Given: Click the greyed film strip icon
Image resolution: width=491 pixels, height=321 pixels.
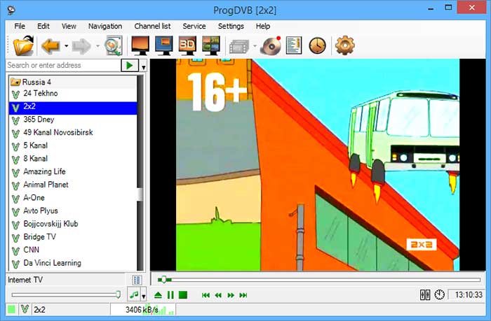Looking at the screenshot, I should point(239,47).
